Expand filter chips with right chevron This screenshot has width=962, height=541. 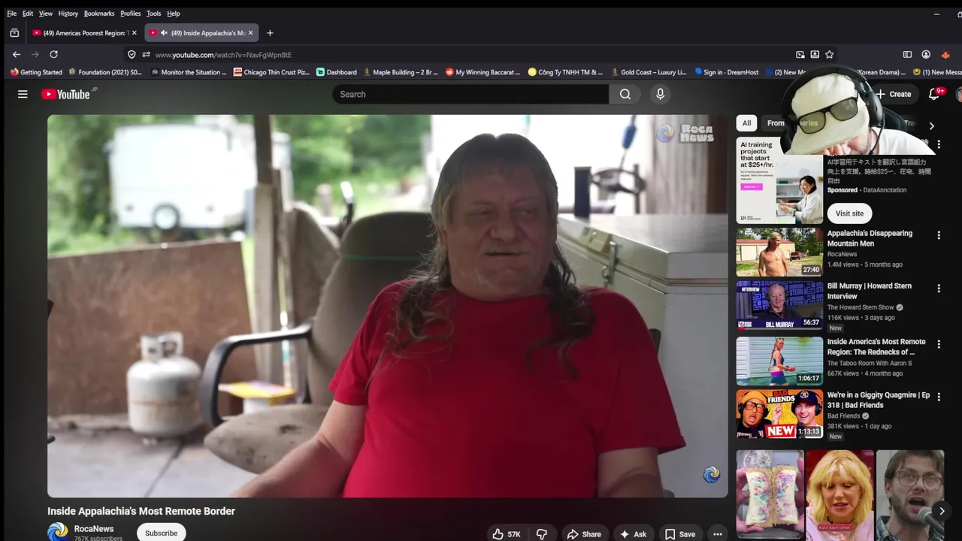point(931,126)
